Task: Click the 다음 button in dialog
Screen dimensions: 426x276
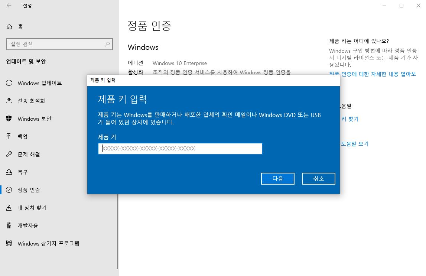Action: [278, 178]
